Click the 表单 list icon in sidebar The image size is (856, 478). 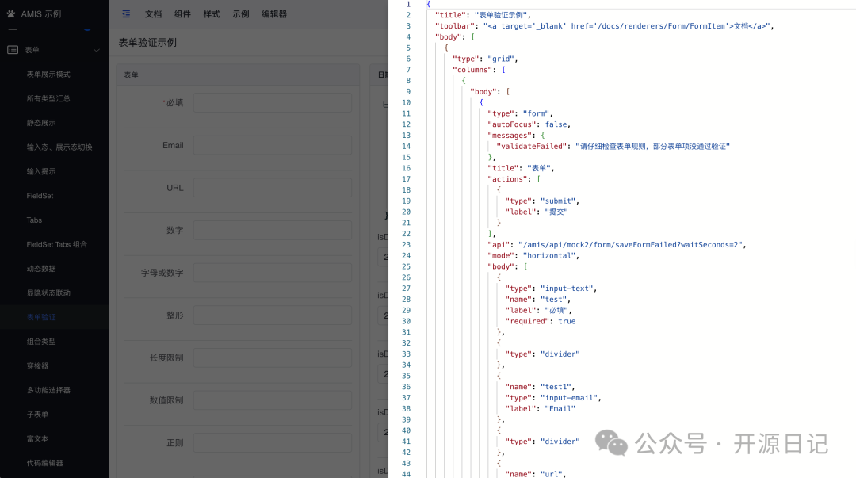click(x=13, y=50)
